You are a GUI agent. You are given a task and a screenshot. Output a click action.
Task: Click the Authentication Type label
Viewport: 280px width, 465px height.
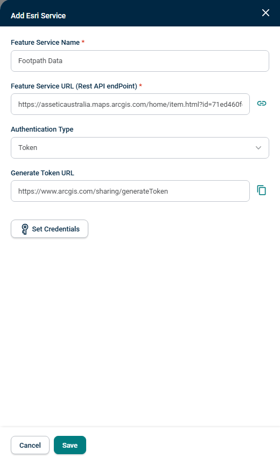(x=42, y=129)
